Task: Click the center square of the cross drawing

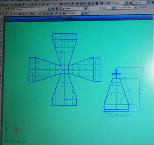Action: [x=65, y=69]
